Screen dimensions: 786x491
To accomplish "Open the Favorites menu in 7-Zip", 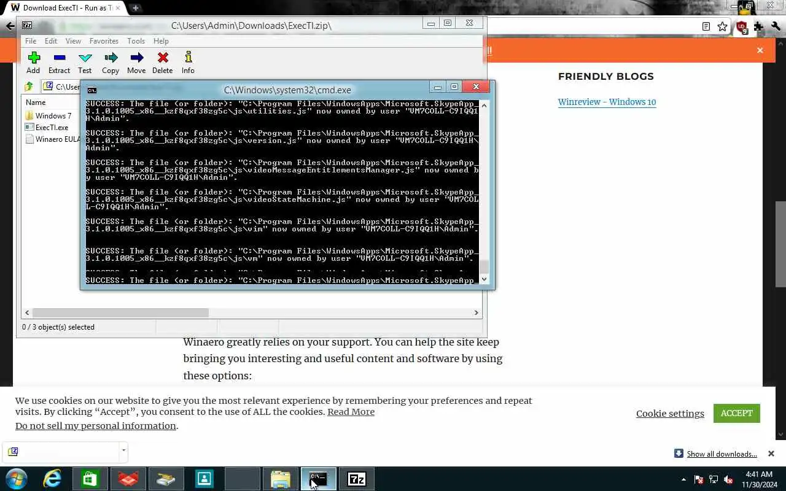I will (104, 41).
